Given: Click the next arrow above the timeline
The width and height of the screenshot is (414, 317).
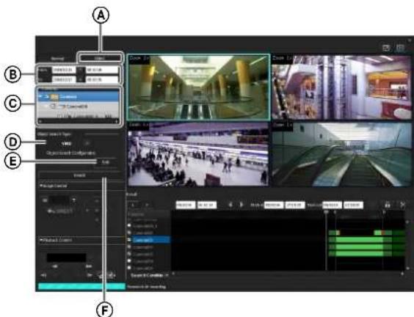Looking at the screenshot, I should pos(241,205).
